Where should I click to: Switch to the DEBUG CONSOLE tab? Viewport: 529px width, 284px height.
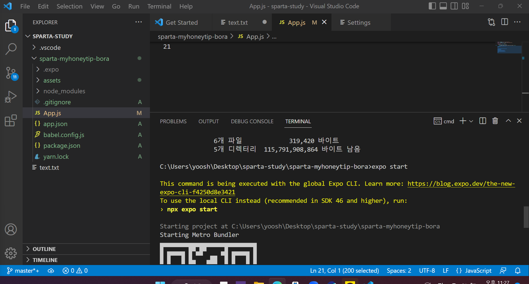pyautogui.click(x=252, y=121)
